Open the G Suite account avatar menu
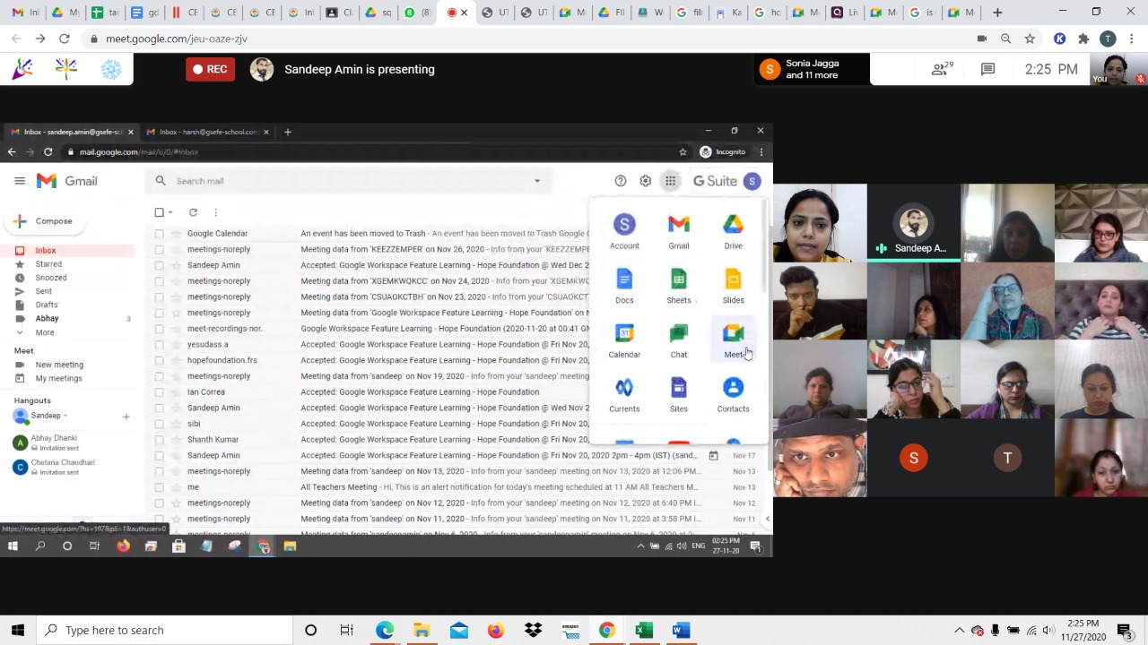1148x645 pixels. tap(752, 181)
